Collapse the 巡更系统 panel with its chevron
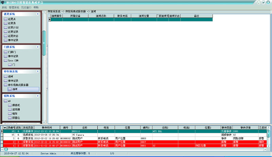 pos(37,14)
